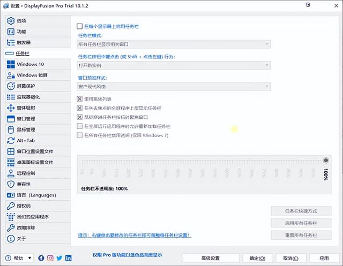Open the 语言 Languages icon
The width and height of the screenshot is (343, 266).
[11, 195]
